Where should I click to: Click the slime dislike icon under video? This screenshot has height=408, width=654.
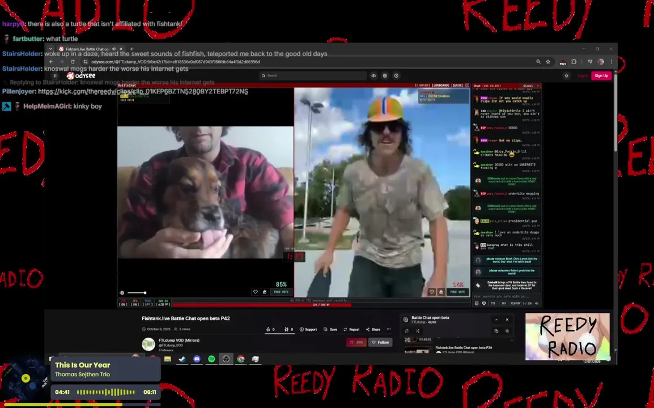(x=286, y=329)
